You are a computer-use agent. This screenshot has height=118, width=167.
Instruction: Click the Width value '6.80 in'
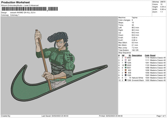[x=163, y=9]
